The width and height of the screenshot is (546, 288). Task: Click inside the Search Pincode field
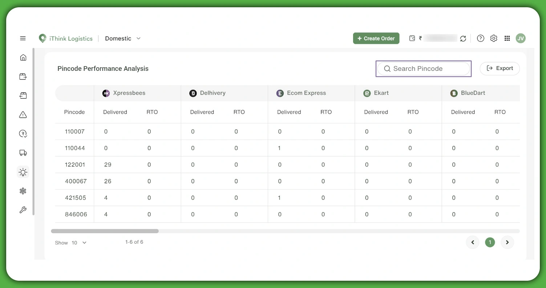tap(423, 68)
